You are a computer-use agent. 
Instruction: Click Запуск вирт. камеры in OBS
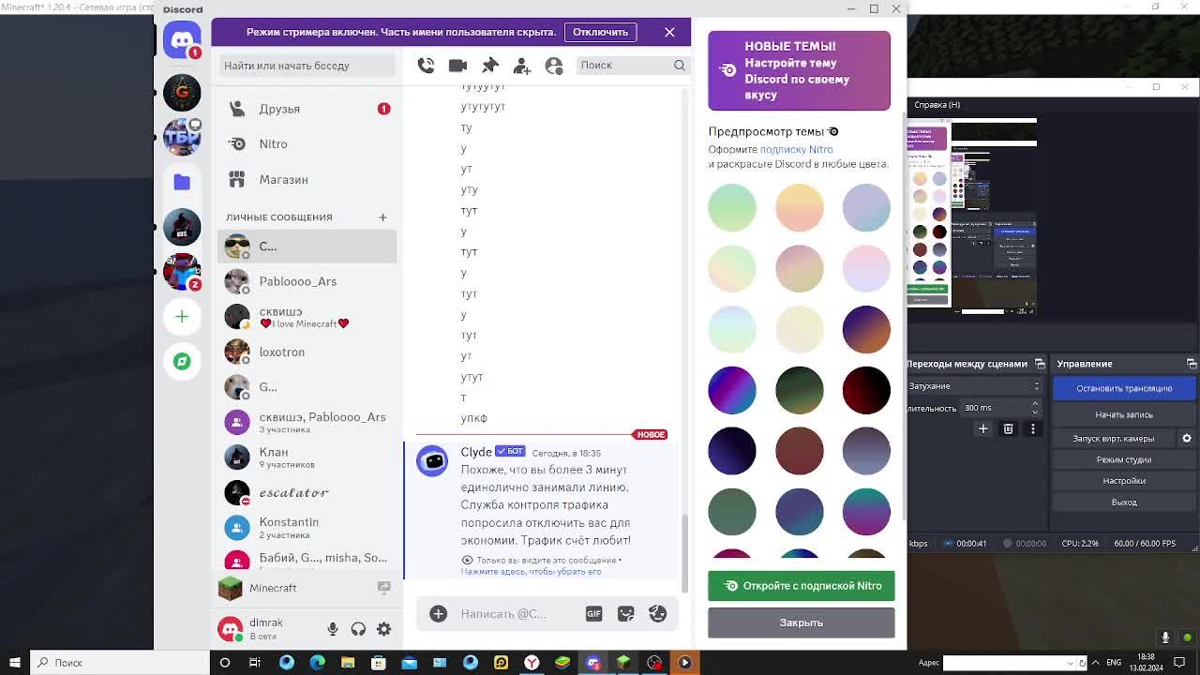(x=1114, y=438)
